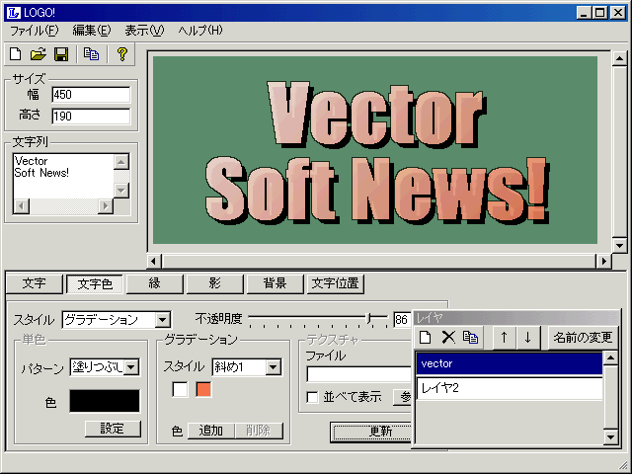Open the ファイル menu

pos(35,31)
